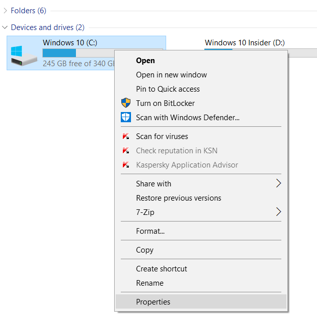The image size is (317, 330).
Task: Expand the 7-Zip submenu arrow
Action: point(278,212)
